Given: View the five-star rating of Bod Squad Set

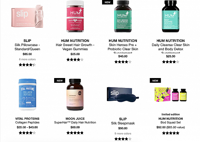Looking at the screenshot, I should click(x=171, y=133).
